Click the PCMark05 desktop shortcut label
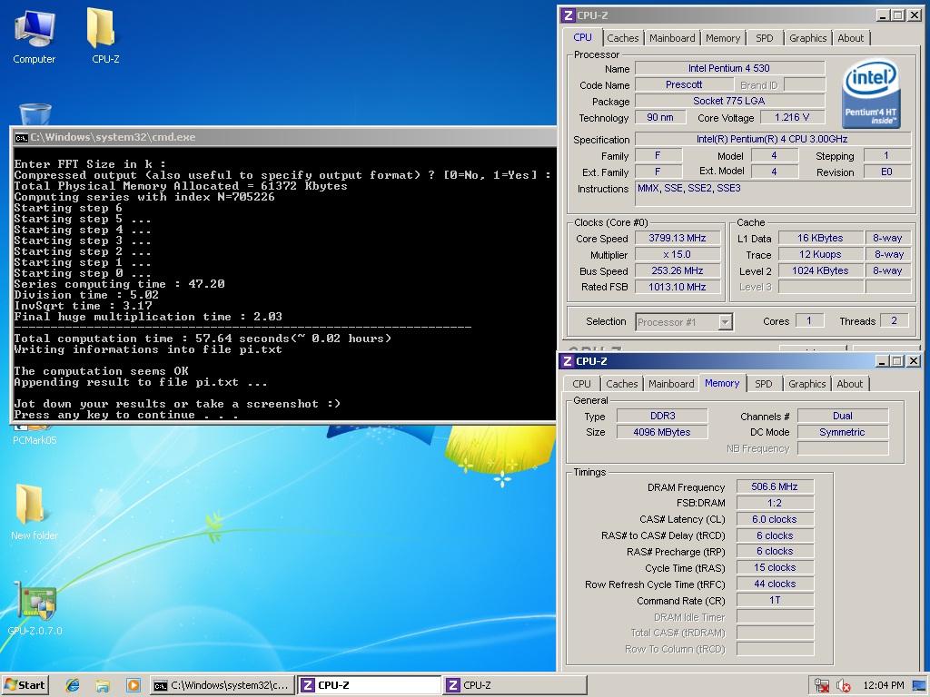The image size is (930, 697). tap(35, 440)
